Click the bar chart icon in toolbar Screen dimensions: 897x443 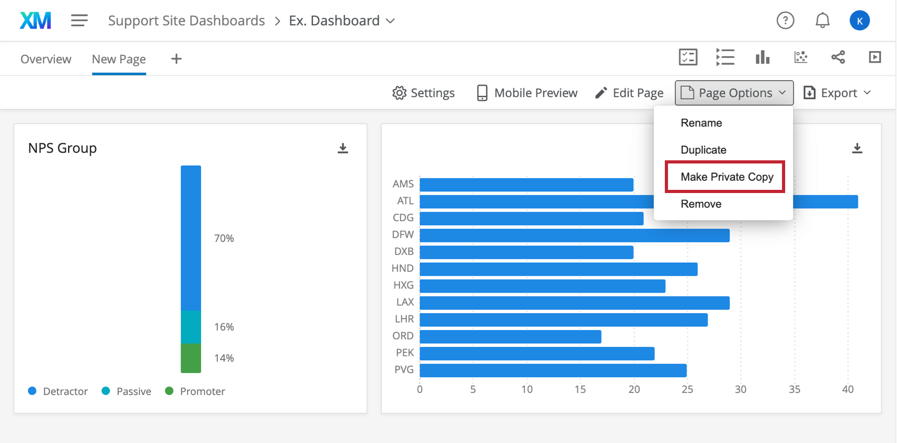762,57
